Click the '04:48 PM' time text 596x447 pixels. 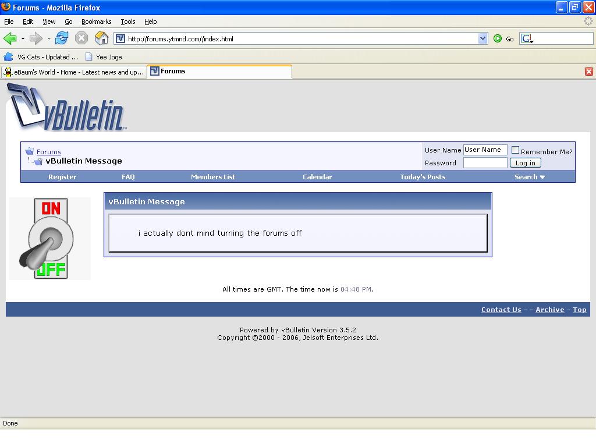pyautogui.click(x=356, y=289)
